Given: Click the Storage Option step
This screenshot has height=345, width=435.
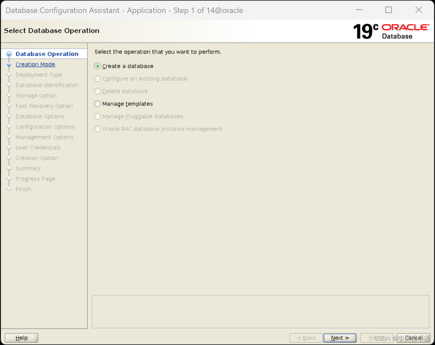Looking at the screenshot, I should [36, 96].
